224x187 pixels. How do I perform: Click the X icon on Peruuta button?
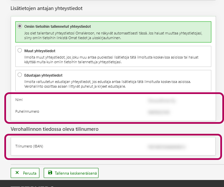click(17, 173)
